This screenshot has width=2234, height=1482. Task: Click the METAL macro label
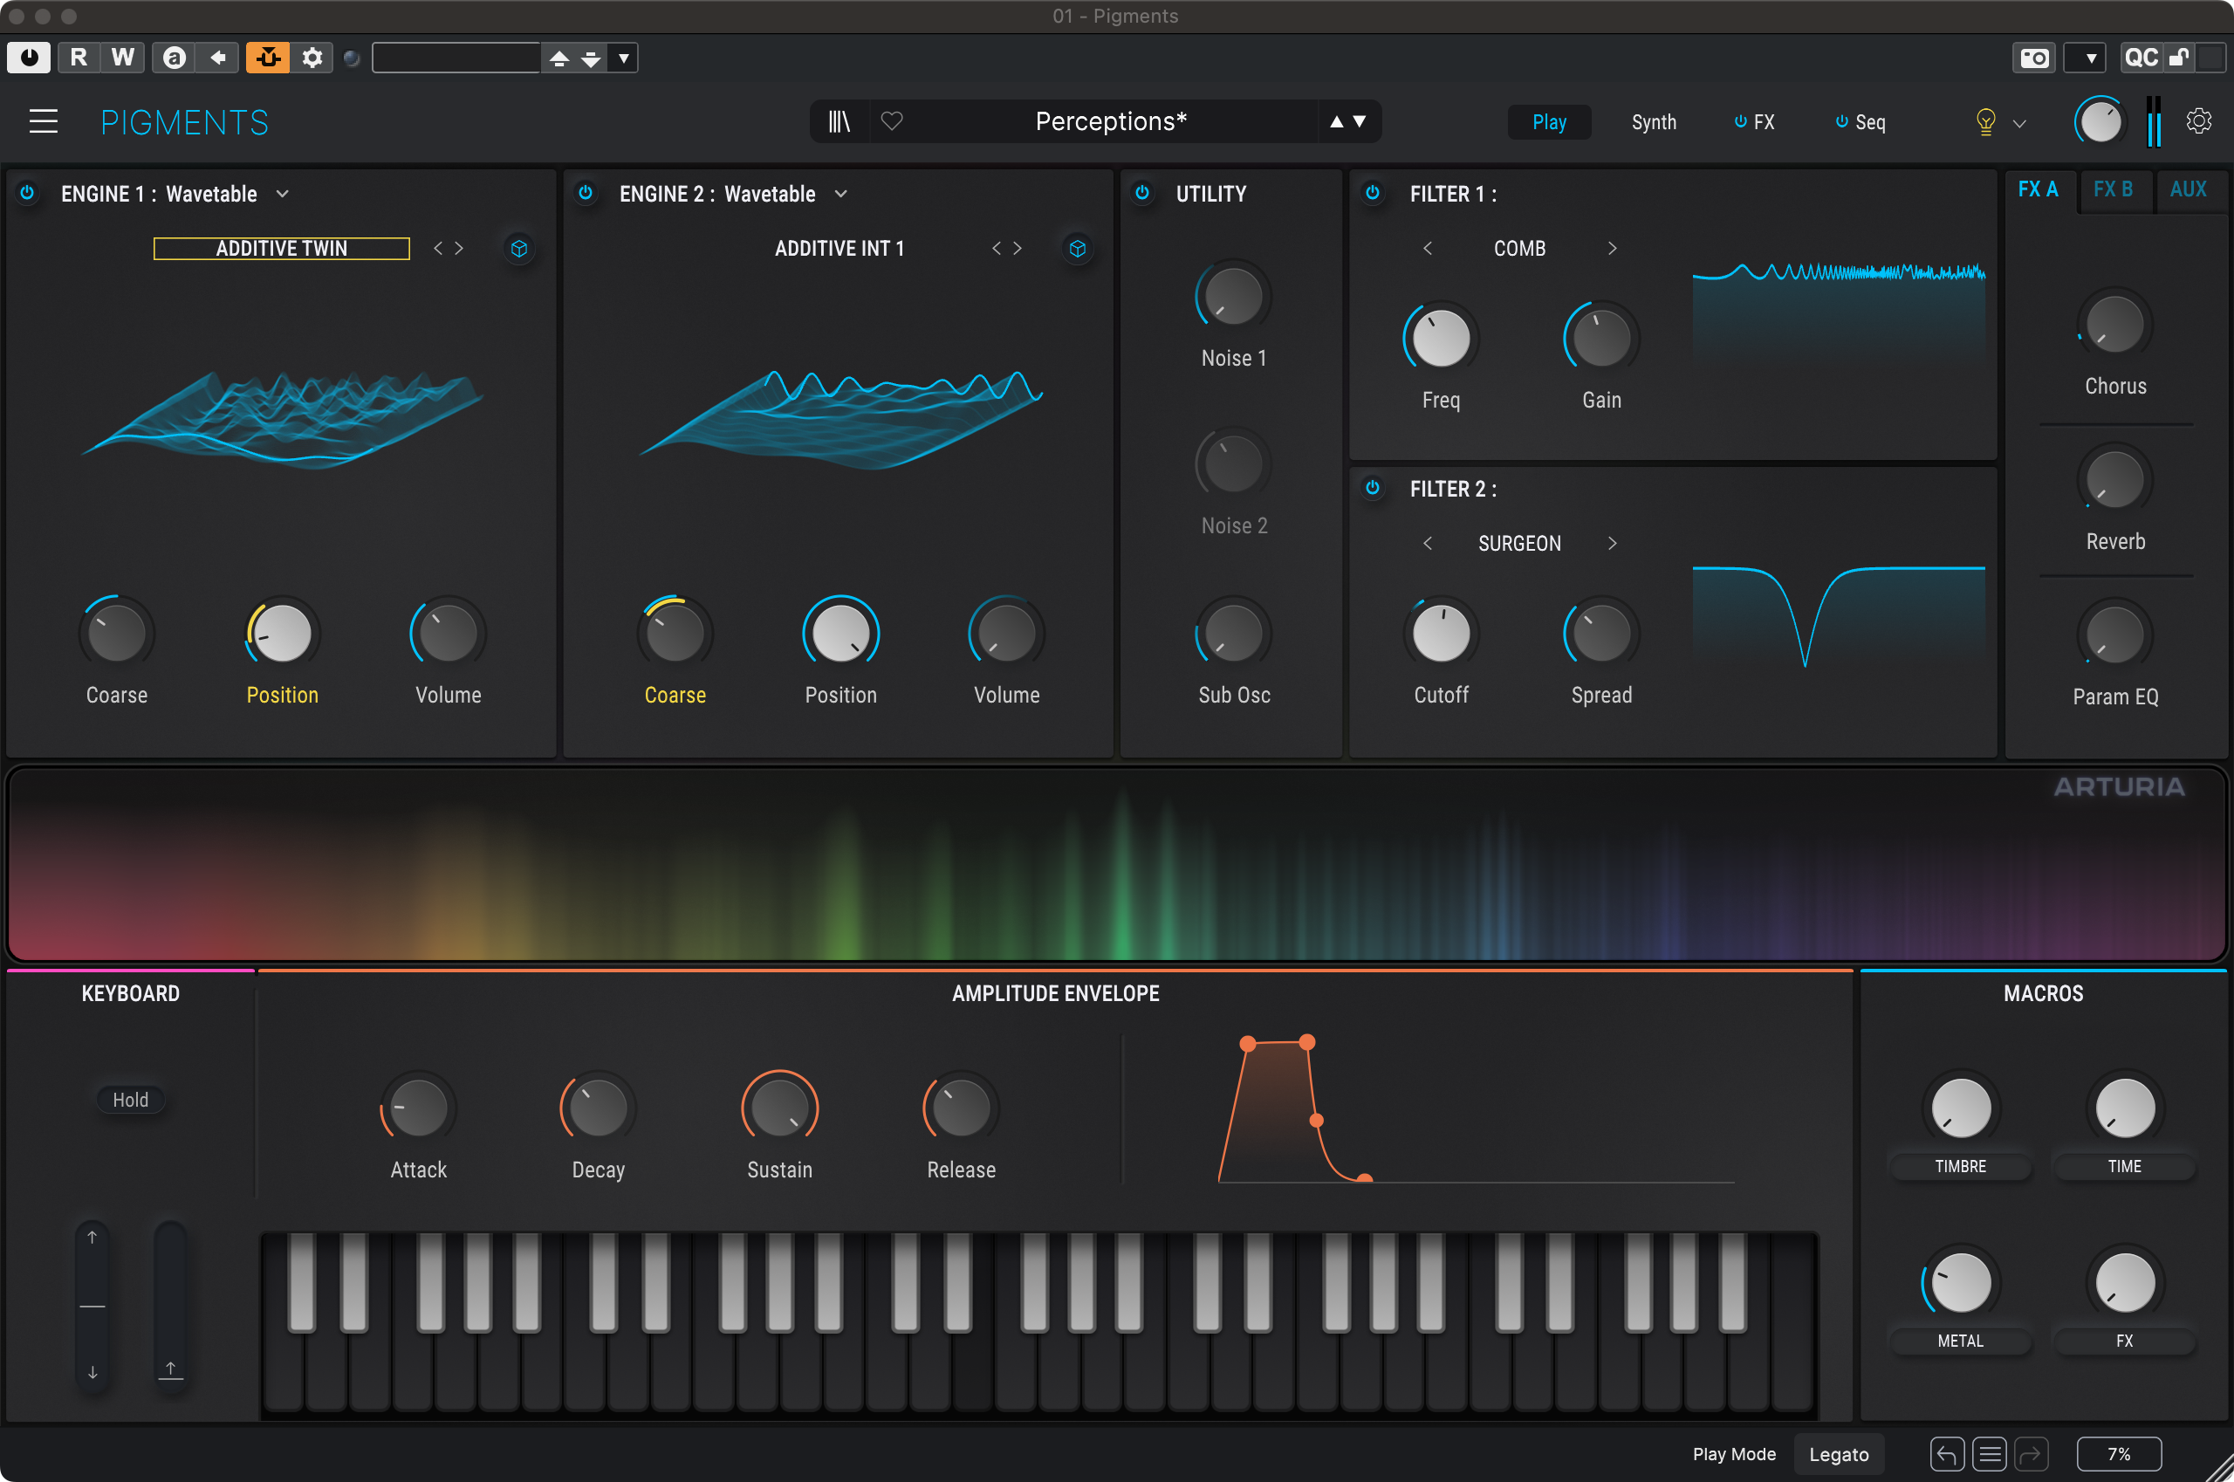[x=1960, y=1341]
